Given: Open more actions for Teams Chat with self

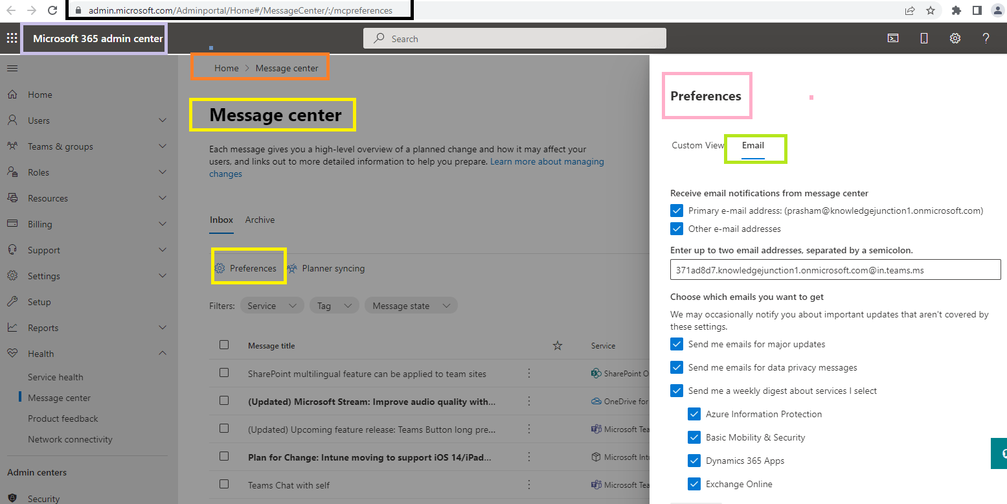Looking at the screenshot, I should (x=529, y=484).
